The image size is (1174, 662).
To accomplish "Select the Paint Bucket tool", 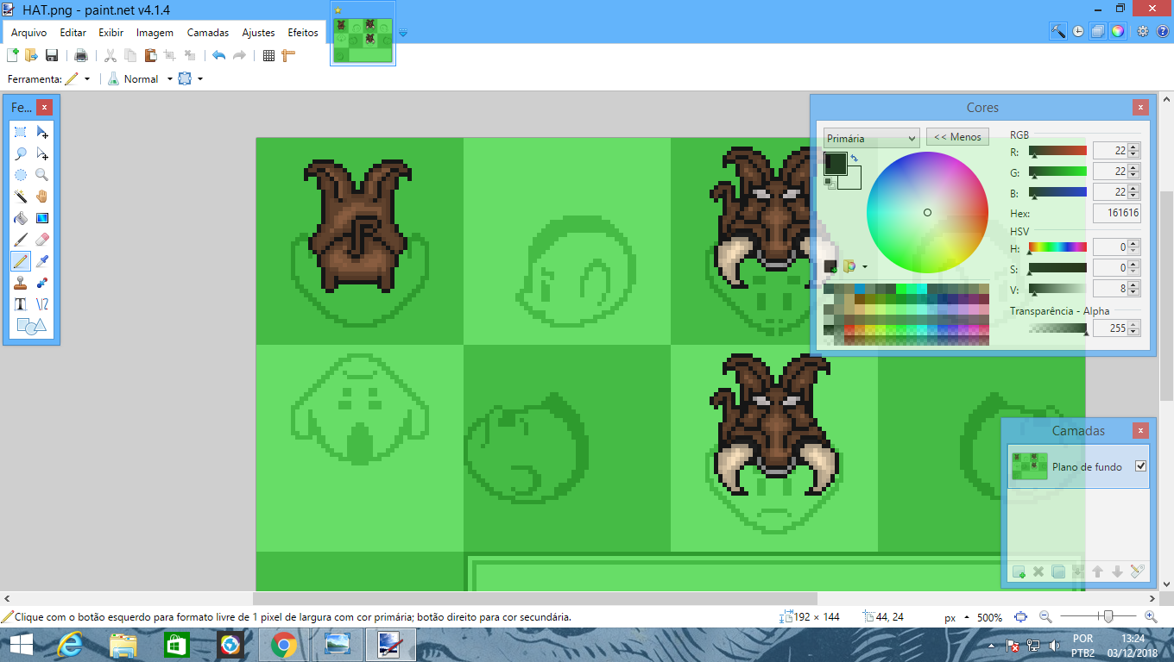I will tap(21, 218).
